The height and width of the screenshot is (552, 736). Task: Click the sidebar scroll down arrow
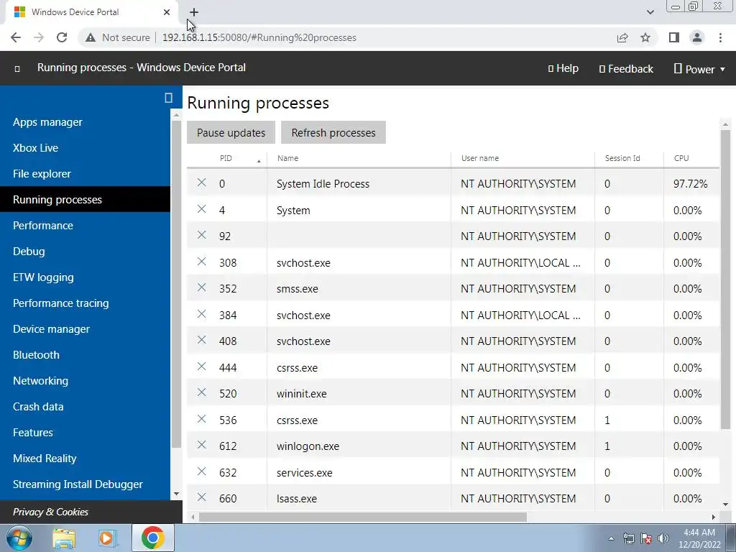coord(176,494)
